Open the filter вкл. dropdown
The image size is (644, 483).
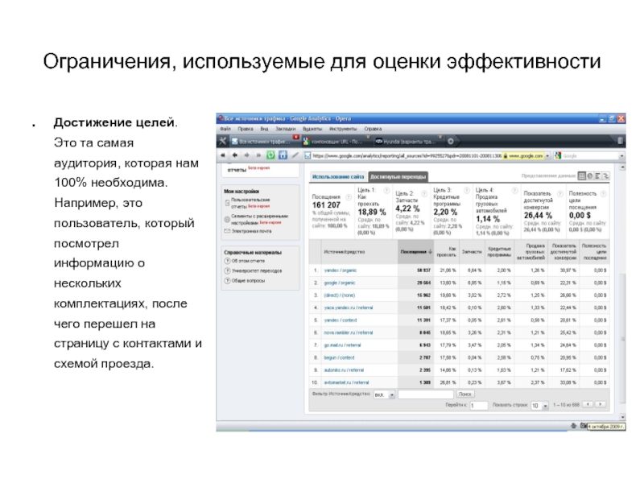click(385, 394)
